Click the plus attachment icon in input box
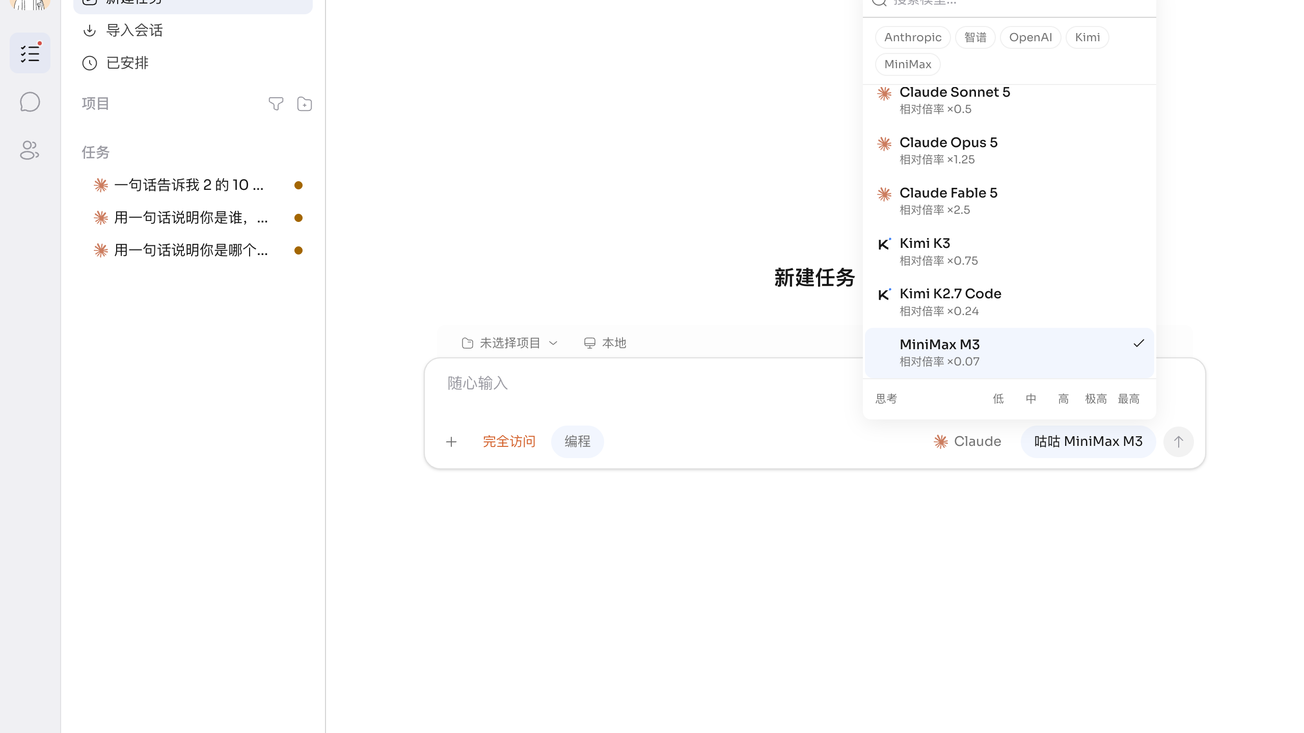The height and width of the screenshot is (733, 1304). (x=451, y=442)
